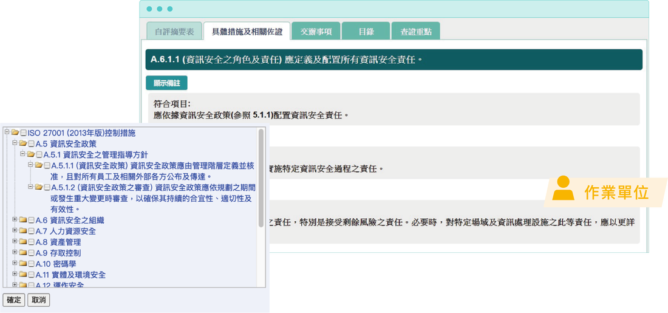Select the A.5.1.2 資訊安全政策之審查 tree item
The height and width of the screenshot is (313, 668).
pyautogui.click(x=154, y=198)
